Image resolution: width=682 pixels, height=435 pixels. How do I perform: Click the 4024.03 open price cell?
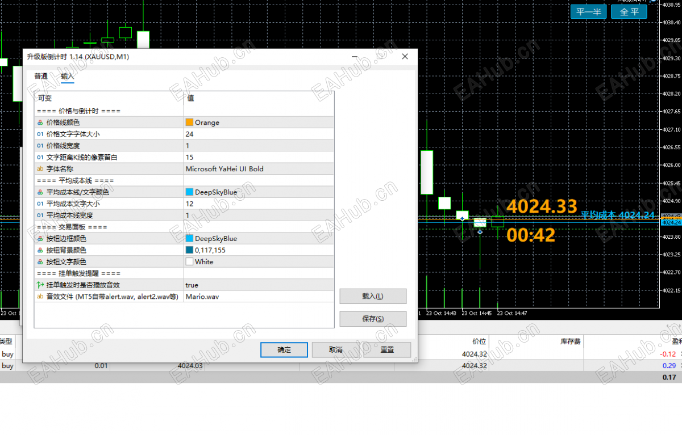(x=190, y=366)
